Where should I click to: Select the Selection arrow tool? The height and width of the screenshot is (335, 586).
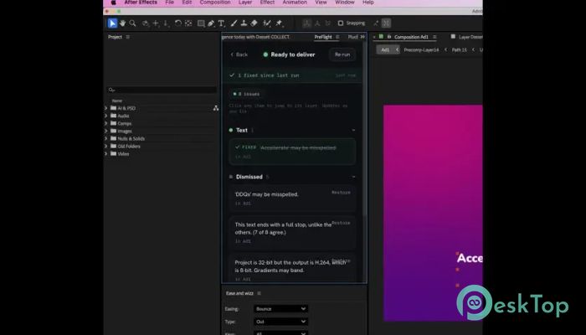112,23
